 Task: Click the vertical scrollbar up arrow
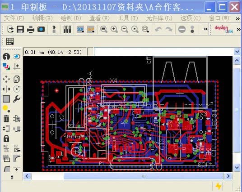[x=237, y=60]
